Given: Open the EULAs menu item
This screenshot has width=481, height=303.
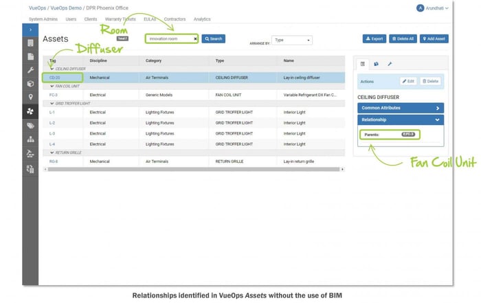Looking at the screenshot, I should 150,19.
